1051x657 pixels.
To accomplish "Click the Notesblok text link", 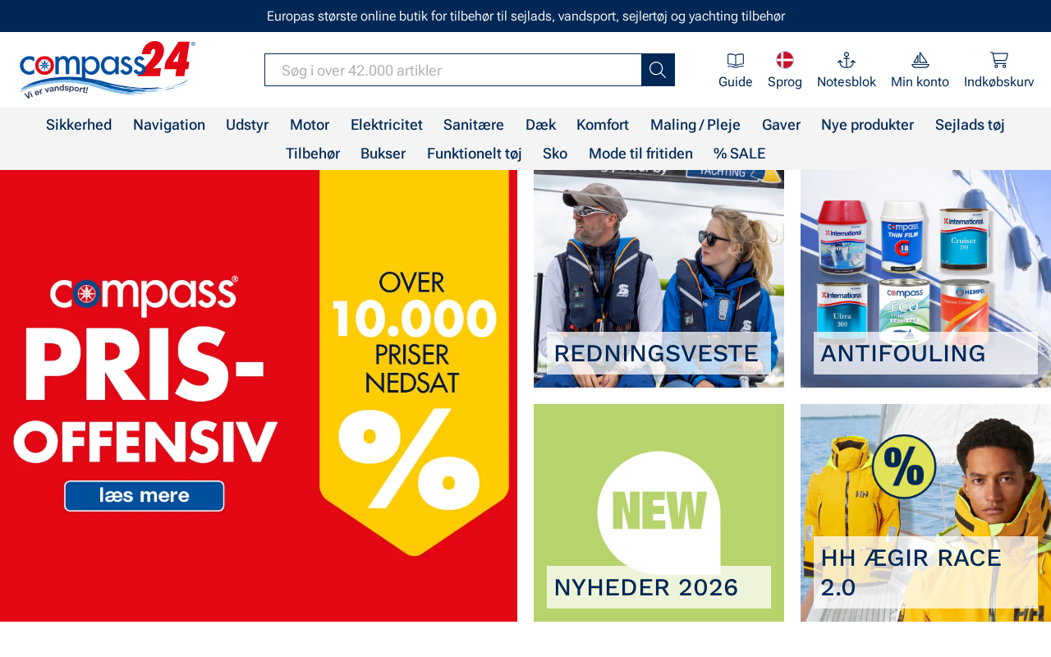I will tap(847, 82).
